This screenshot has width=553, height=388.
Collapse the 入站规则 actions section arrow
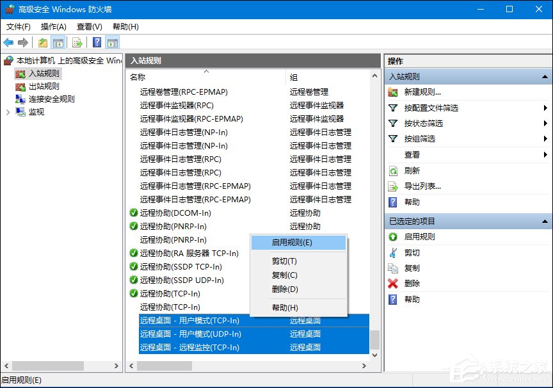click(545, 76)
